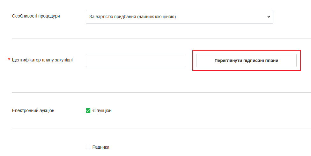This screenshot has width=311, height=156.
Task: Click the lowest price procedure option text
Action: (132, 17)
